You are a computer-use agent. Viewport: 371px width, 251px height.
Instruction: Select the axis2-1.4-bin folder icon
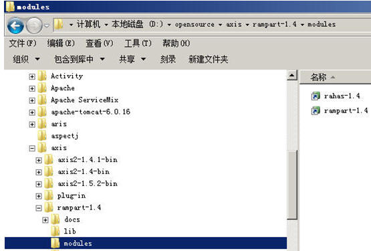point(49,171)
